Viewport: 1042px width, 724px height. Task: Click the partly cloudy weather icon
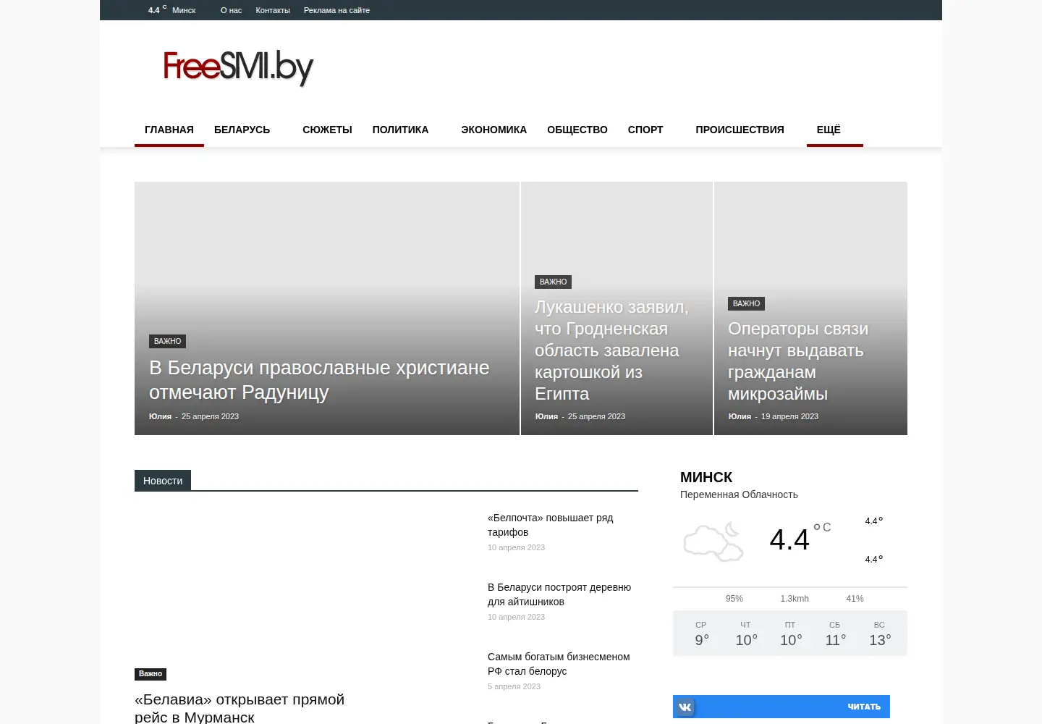pos(713,542)
